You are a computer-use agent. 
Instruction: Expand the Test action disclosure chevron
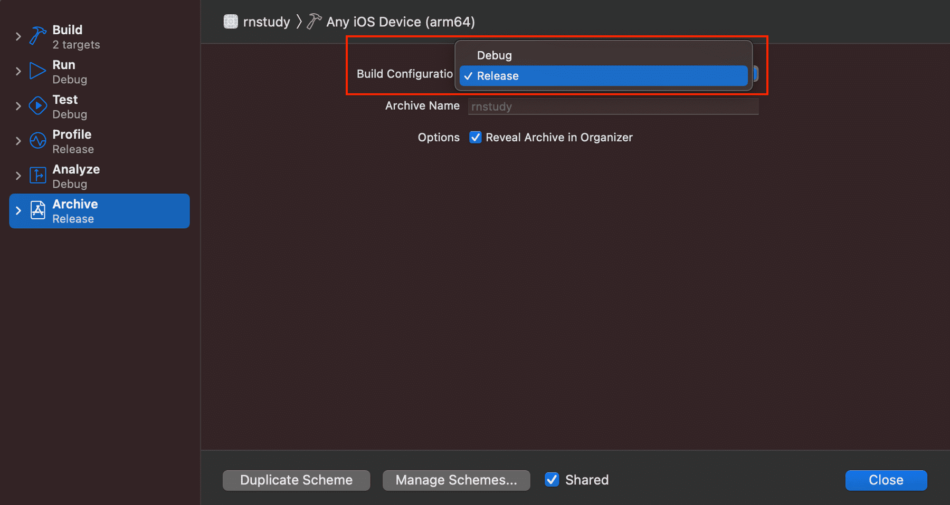pyautogui.click(x=18, y=106)
